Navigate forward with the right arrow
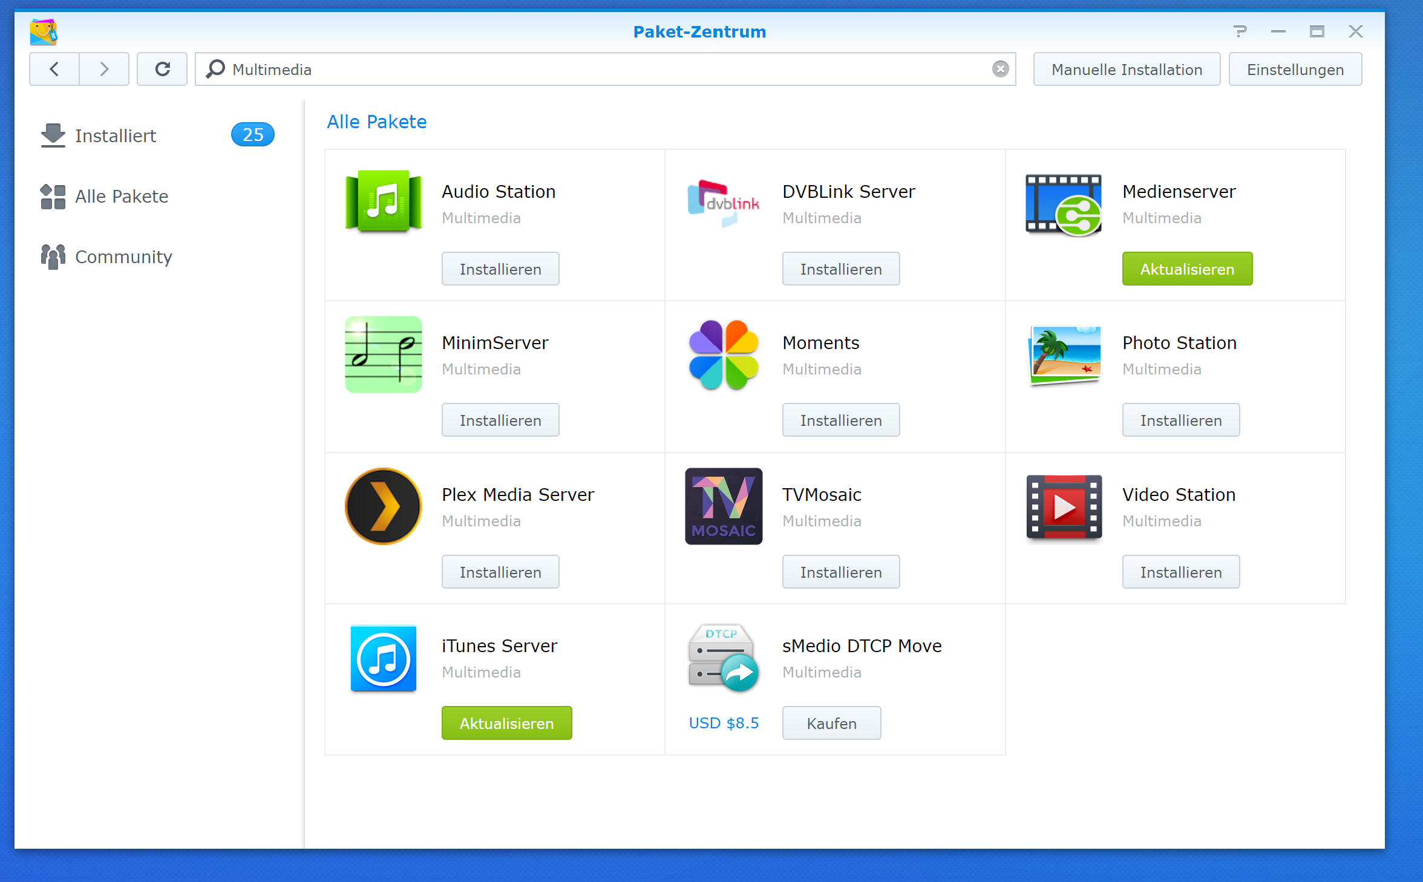1423x882 pixels. [104, 69]
